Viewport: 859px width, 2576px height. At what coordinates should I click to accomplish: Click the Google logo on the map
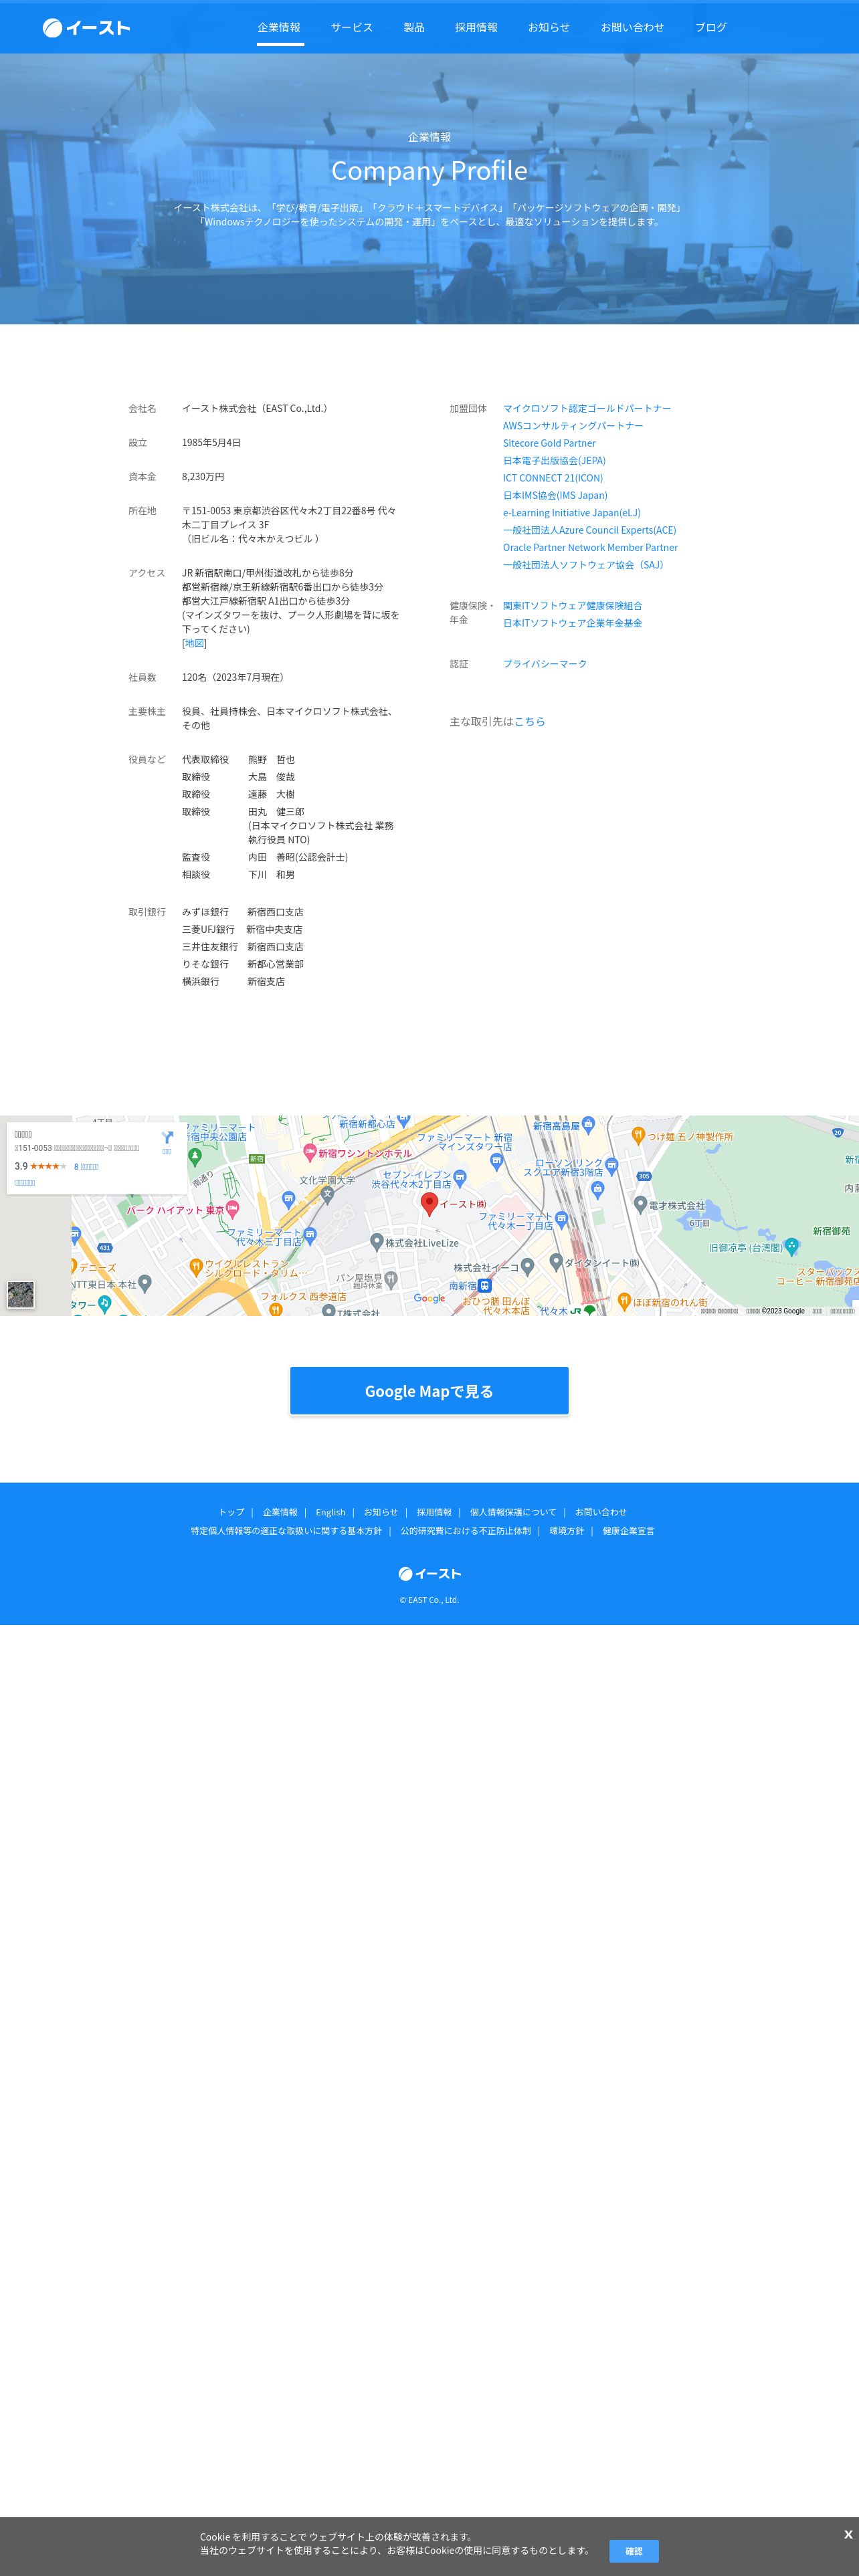[430, 1298]
